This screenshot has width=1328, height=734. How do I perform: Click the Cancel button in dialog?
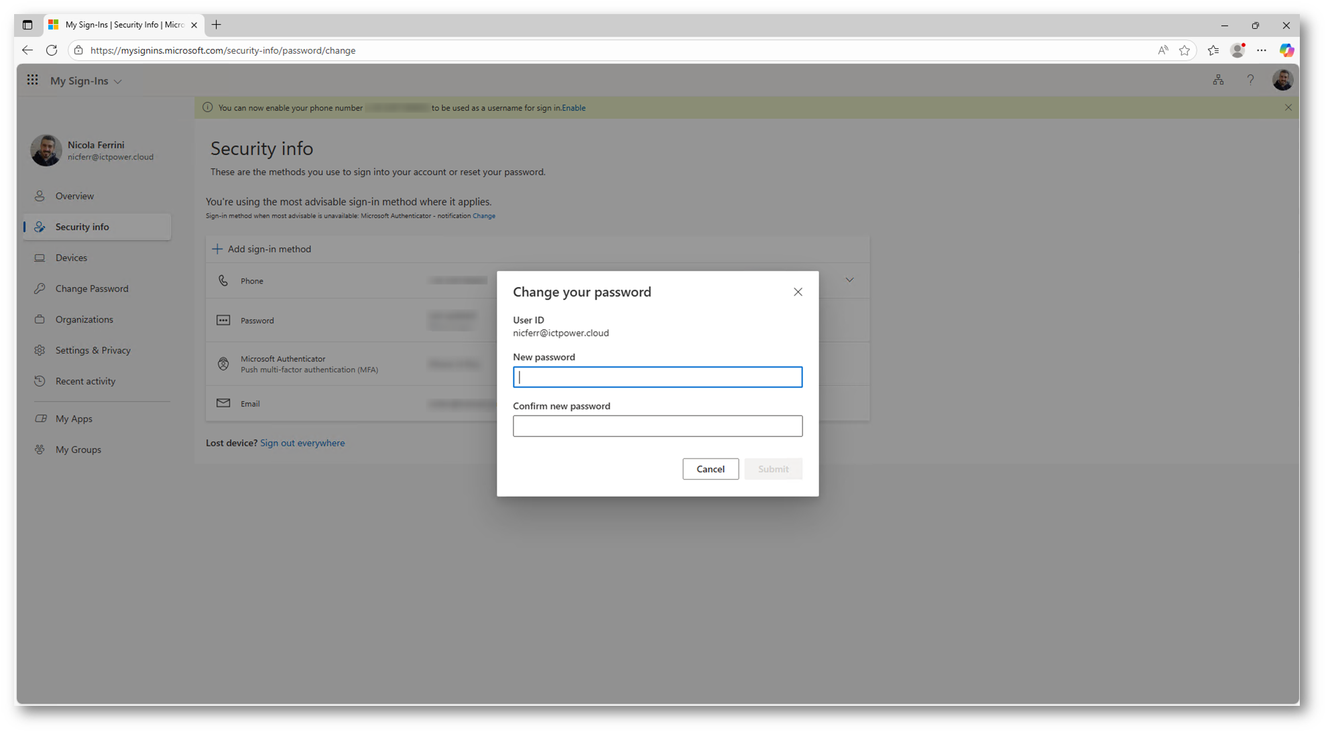(x=710, y=469)
